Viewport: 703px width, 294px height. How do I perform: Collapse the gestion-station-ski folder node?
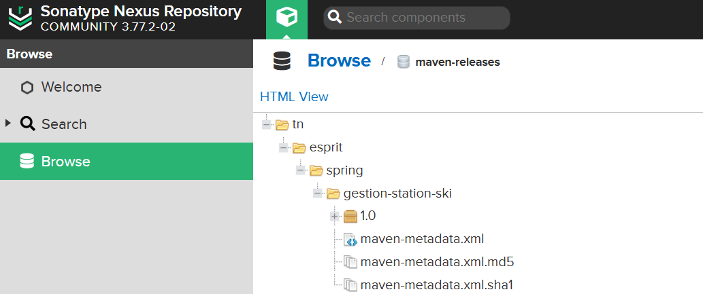318,193
